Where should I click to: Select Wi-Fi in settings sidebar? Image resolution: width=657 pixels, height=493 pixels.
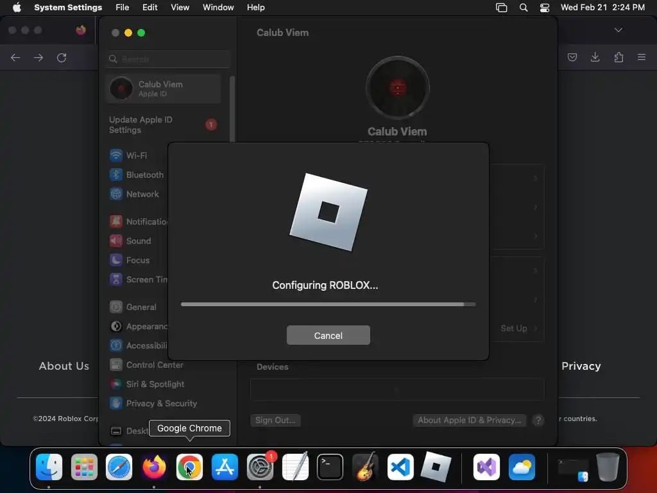[x=137, y=155]
